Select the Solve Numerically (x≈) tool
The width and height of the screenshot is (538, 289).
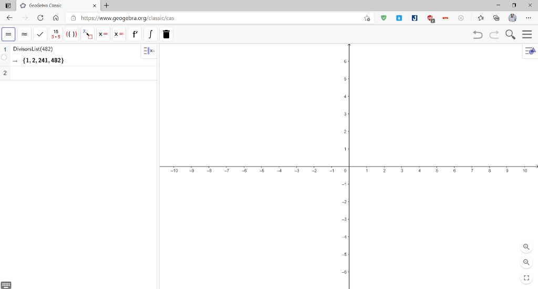coord(119,34)
